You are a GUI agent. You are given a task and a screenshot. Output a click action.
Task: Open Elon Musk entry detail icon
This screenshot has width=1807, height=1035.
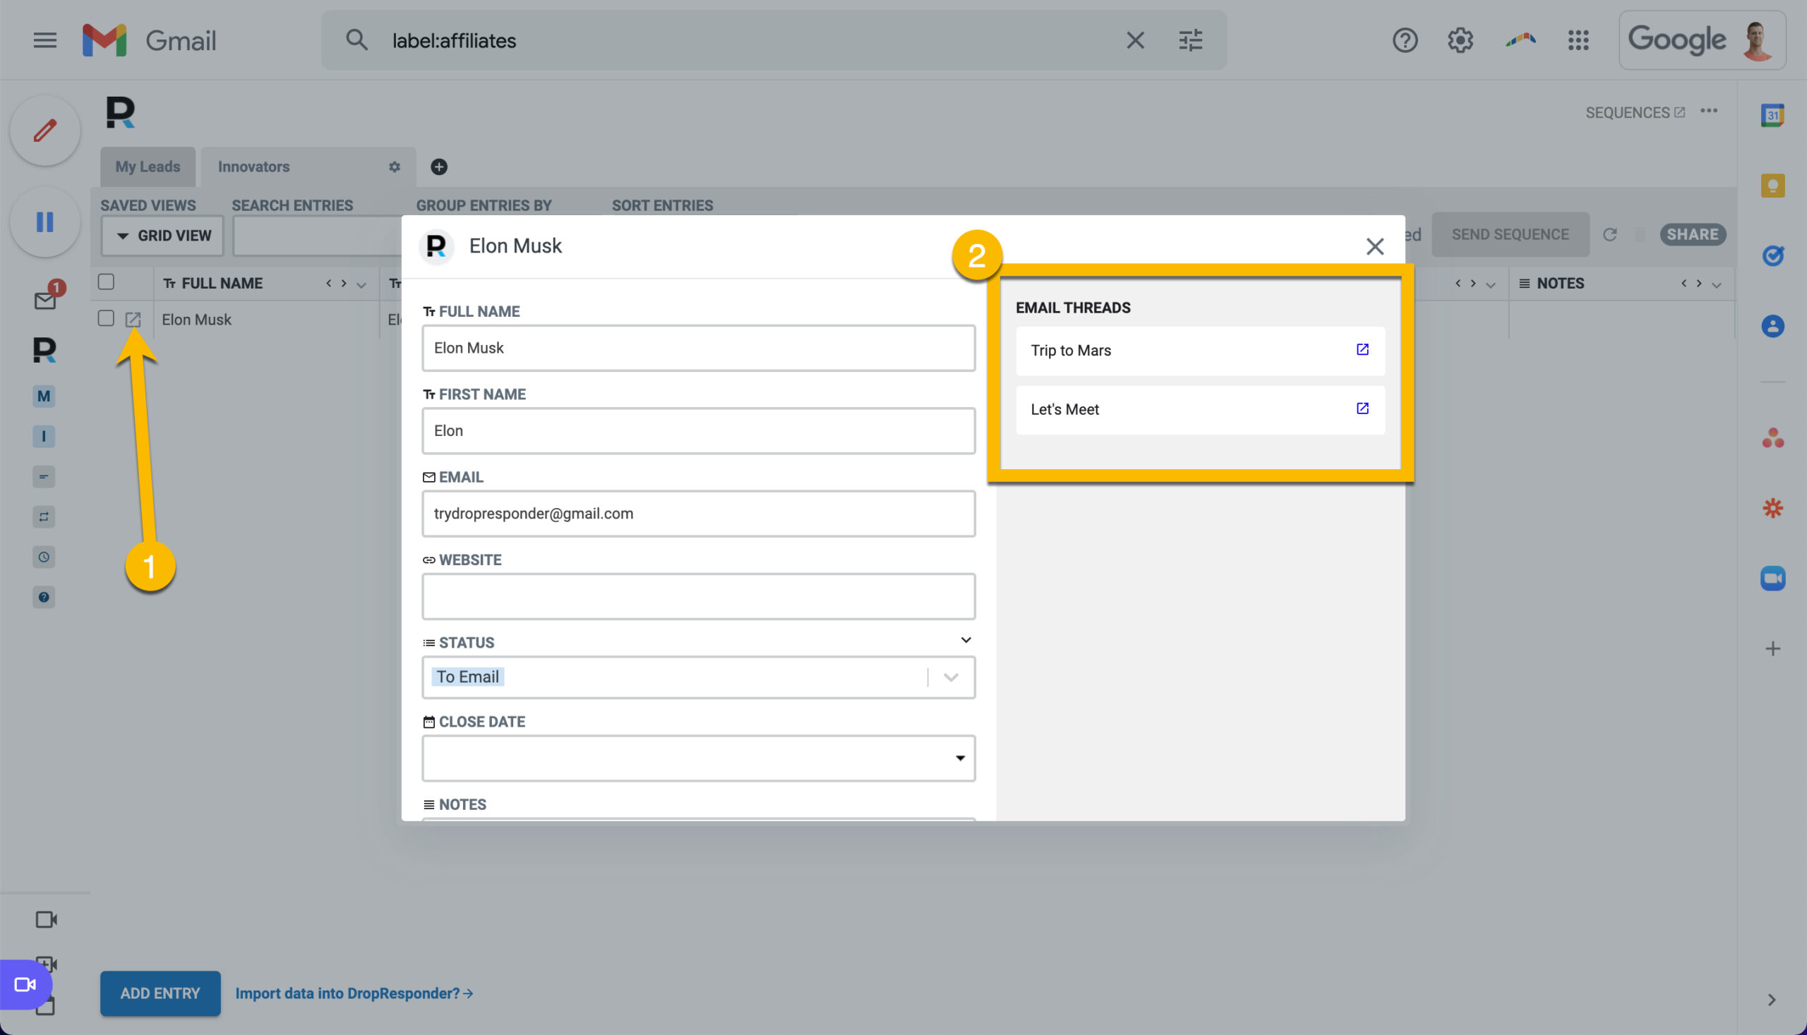pos(133,320)
